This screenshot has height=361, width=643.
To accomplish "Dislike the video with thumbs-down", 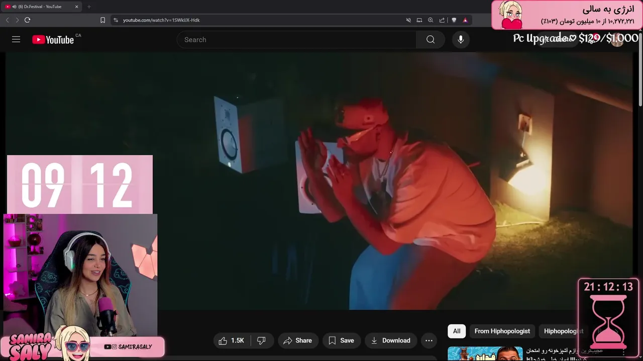I will tap(261, 340).
